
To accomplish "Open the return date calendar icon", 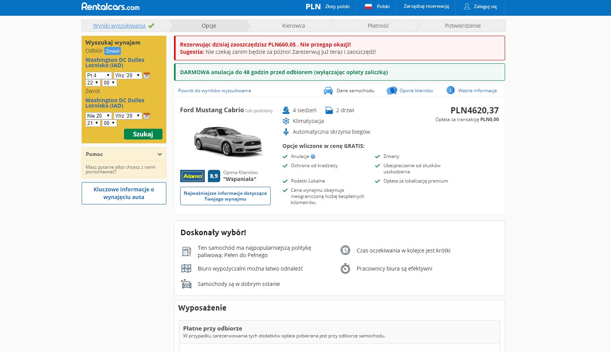I will pyautogui.click(x=147, y=116).
